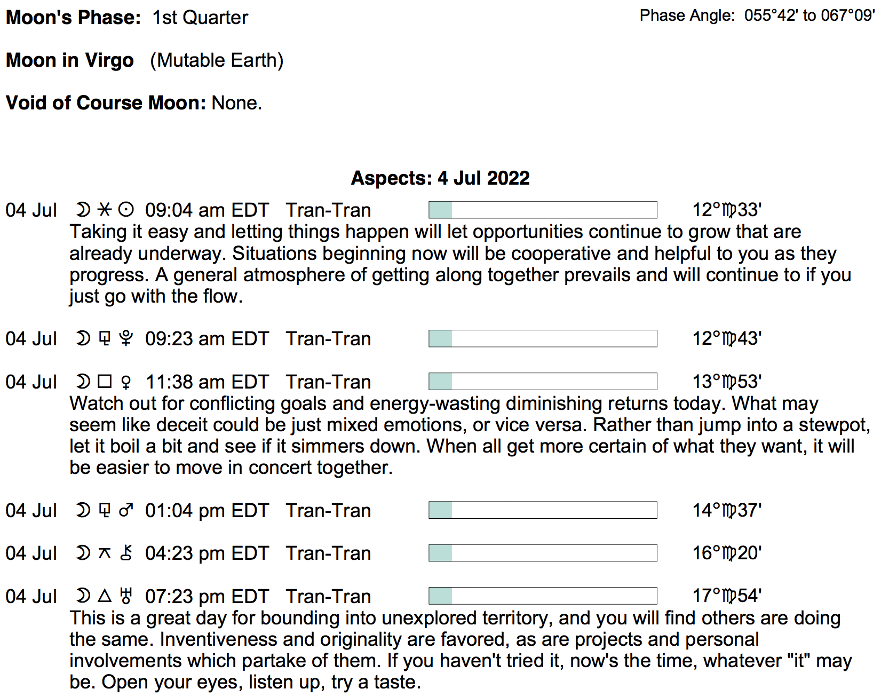The image size is (889, 697).
Task: Click the Venus glyph in the 11:38 am aspect
Action: coord(126,382)
